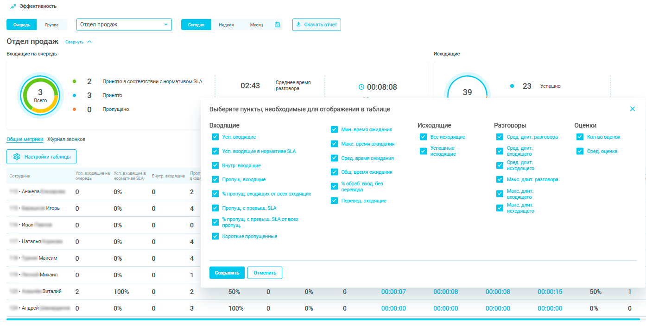The height and width of the screenshot is (330, 646).
Task: Click the incoming calls donut chart
Action: click(40, 96)
